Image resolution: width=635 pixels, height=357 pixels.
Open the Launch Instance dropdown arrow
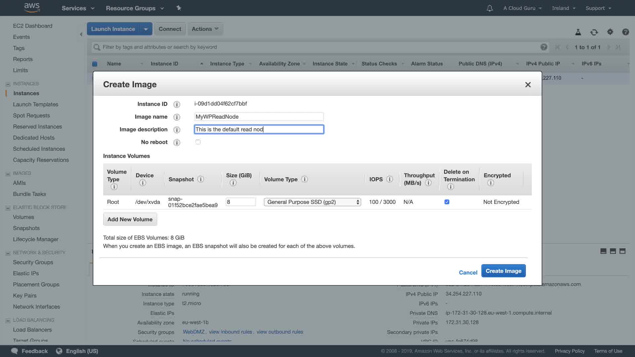pyautogui.click(x=146, y=29)
